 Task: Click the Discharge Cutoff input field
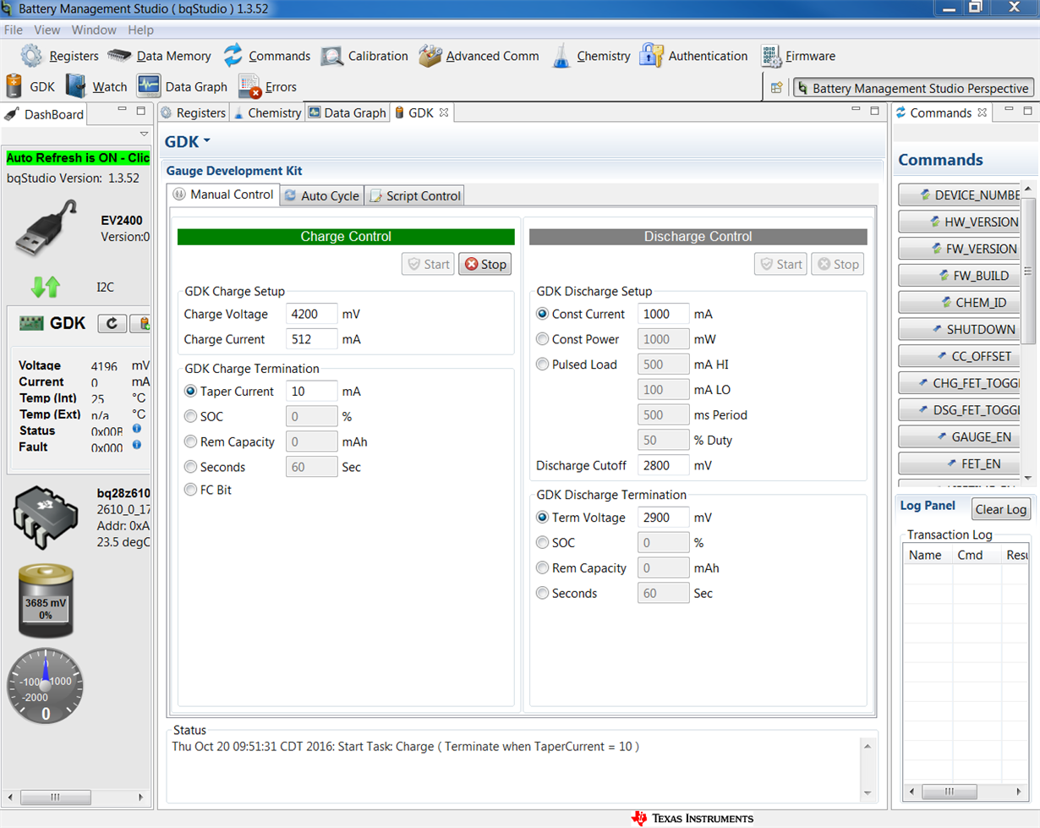[x=664, y=465]
